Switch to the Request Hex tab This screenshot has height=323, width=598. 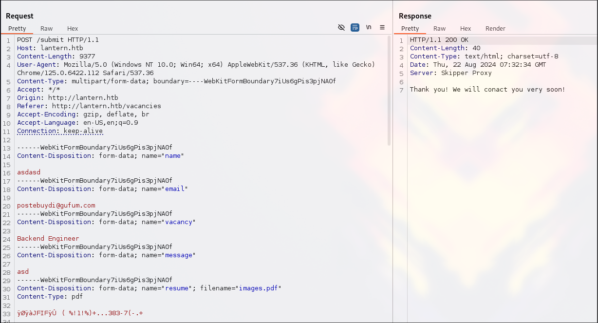pos(73,29)
